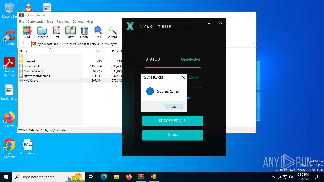Click the CLEAN button in Xylo
The width and height of the screenshot is (324, 182).
point(172,135)
